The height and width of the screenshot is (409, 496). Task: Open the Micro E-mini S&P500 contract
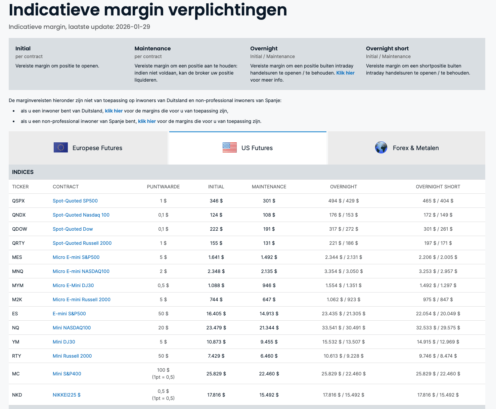76,257
